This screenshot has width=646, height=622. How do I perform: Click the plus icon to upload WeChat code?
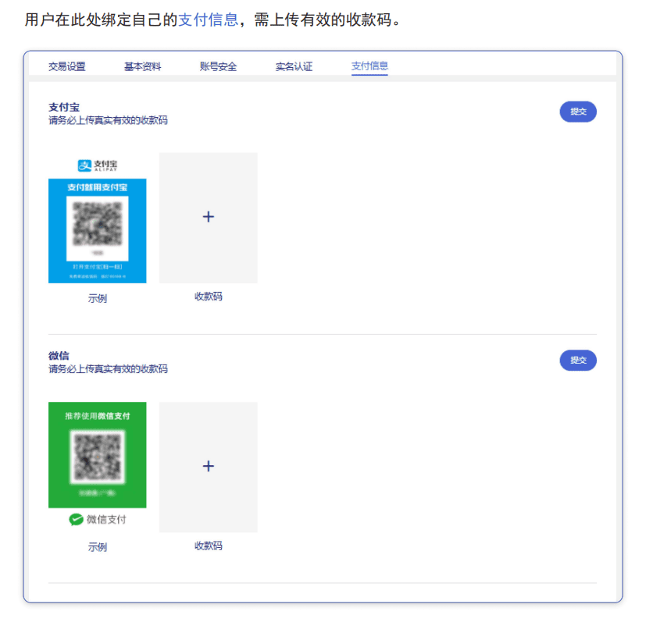[209, 466]
